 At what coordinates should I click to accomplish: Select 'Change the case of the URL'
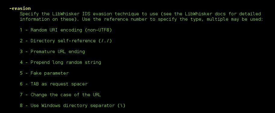66,95
